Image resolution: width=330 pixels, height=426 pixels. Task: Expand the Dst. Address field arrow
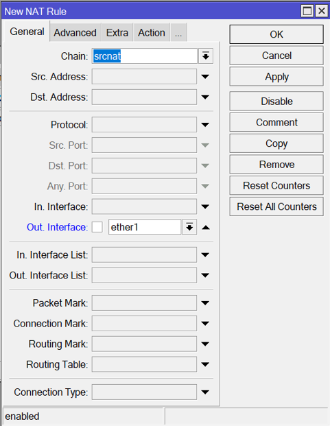coord(205,97)
